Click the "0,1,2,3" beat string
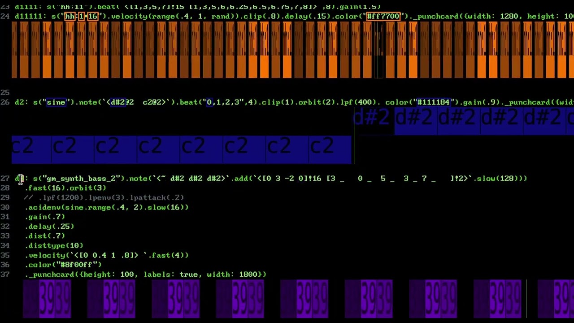574x323 pixels. (x=222, y=102)
